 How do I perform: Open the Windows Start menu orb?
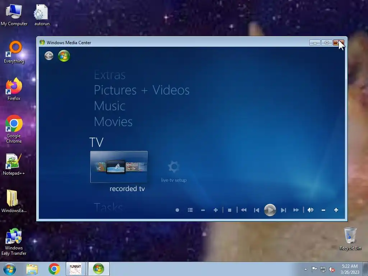tap(10, 269)
